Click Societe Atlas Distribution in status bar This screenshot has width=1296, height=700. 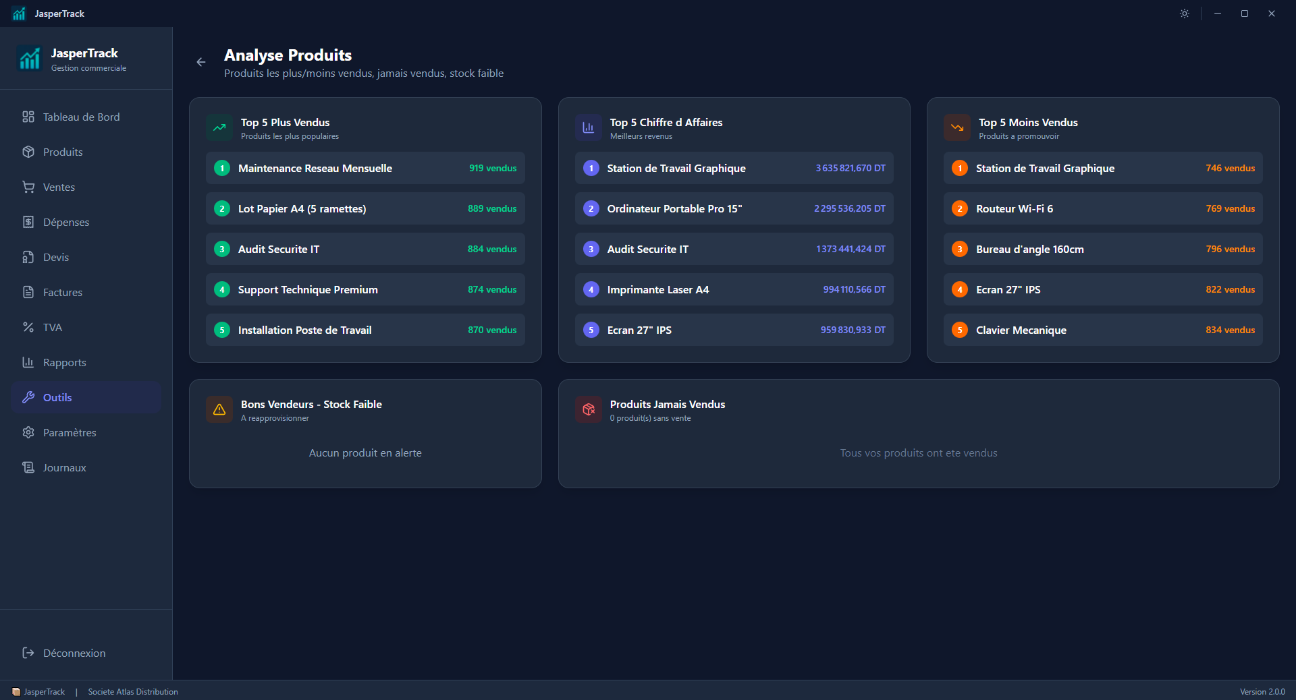[133, 692]
